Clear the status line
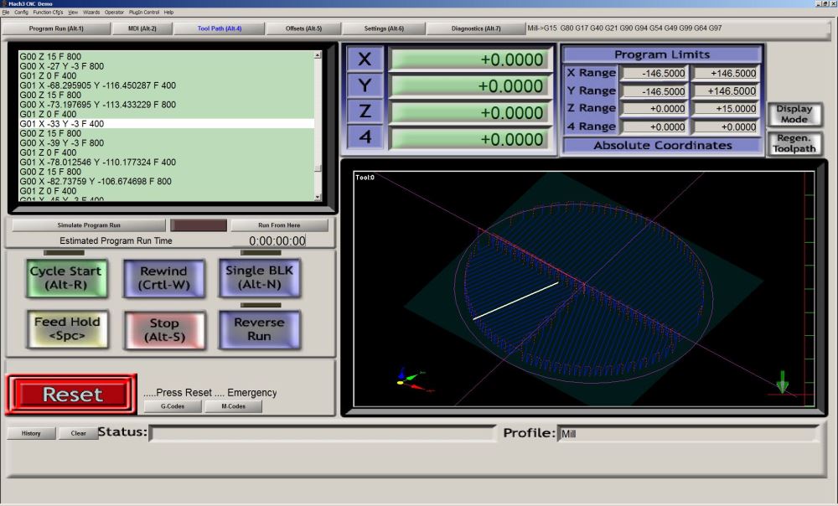 [78, 433]
